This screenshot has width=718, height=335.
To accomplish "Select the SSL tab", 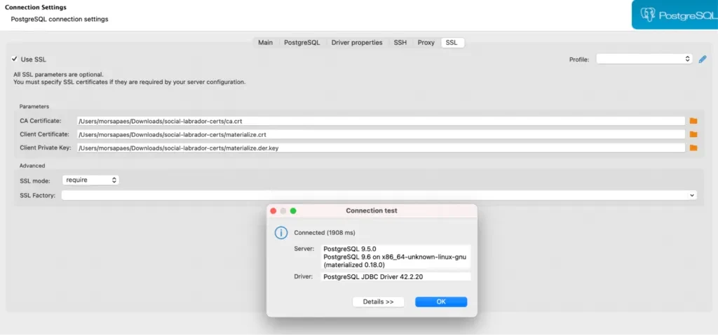I will pos(452,43).
